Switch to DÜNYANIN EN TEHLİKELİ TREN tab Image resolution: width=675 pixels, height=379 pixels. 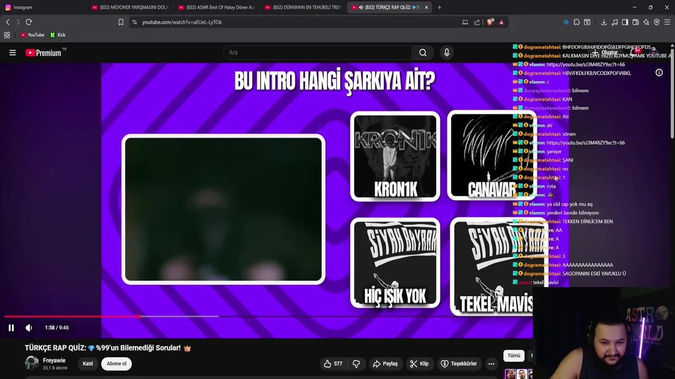[303, 7]
